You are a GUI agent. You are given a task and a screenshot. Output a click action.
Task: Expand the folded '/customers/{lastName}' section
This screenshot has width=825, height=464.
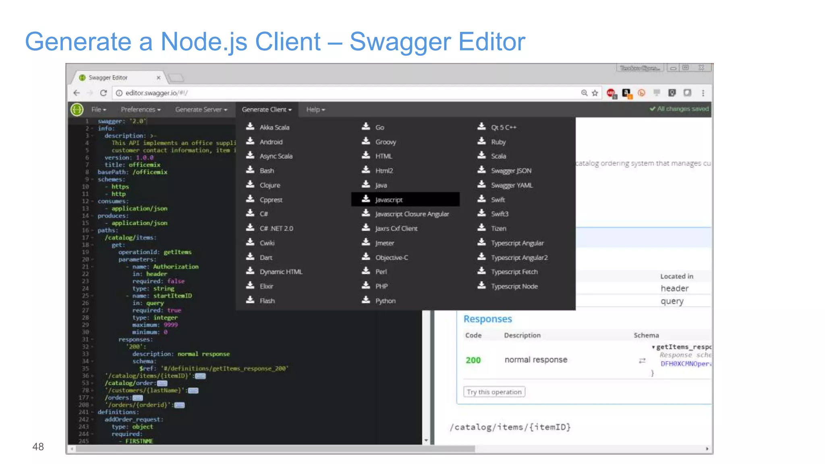193,390
